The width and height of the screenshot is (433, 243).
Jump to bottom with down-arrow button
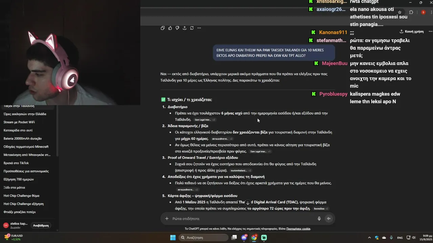point(248,203)
